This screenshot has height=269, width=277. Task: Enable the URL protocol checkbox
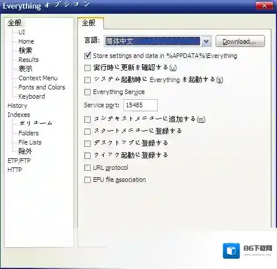point(88,168)
